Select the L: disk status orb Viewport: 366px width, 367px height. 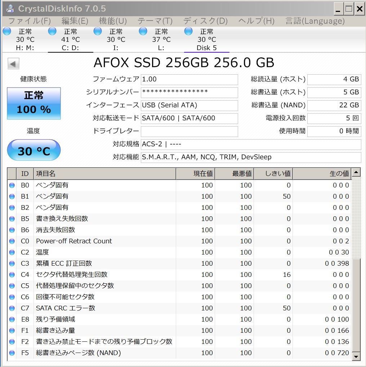(143, 31)
